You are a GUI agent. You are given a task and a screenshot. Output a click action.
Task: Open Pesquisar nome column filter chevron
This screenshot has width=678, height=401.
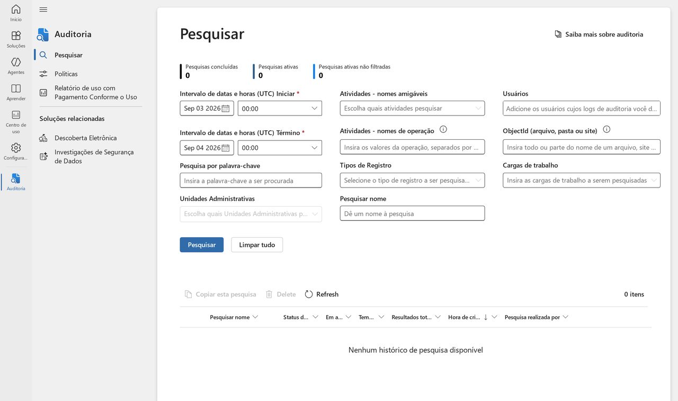point(255,317)
